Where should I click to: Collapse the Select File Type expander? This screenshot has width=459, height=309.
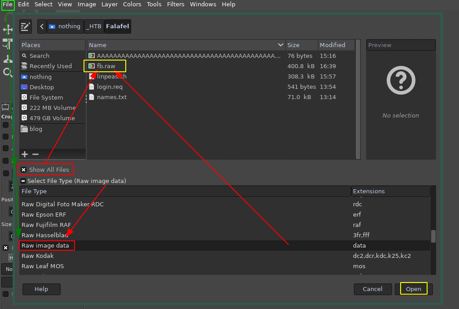[23, 181]
